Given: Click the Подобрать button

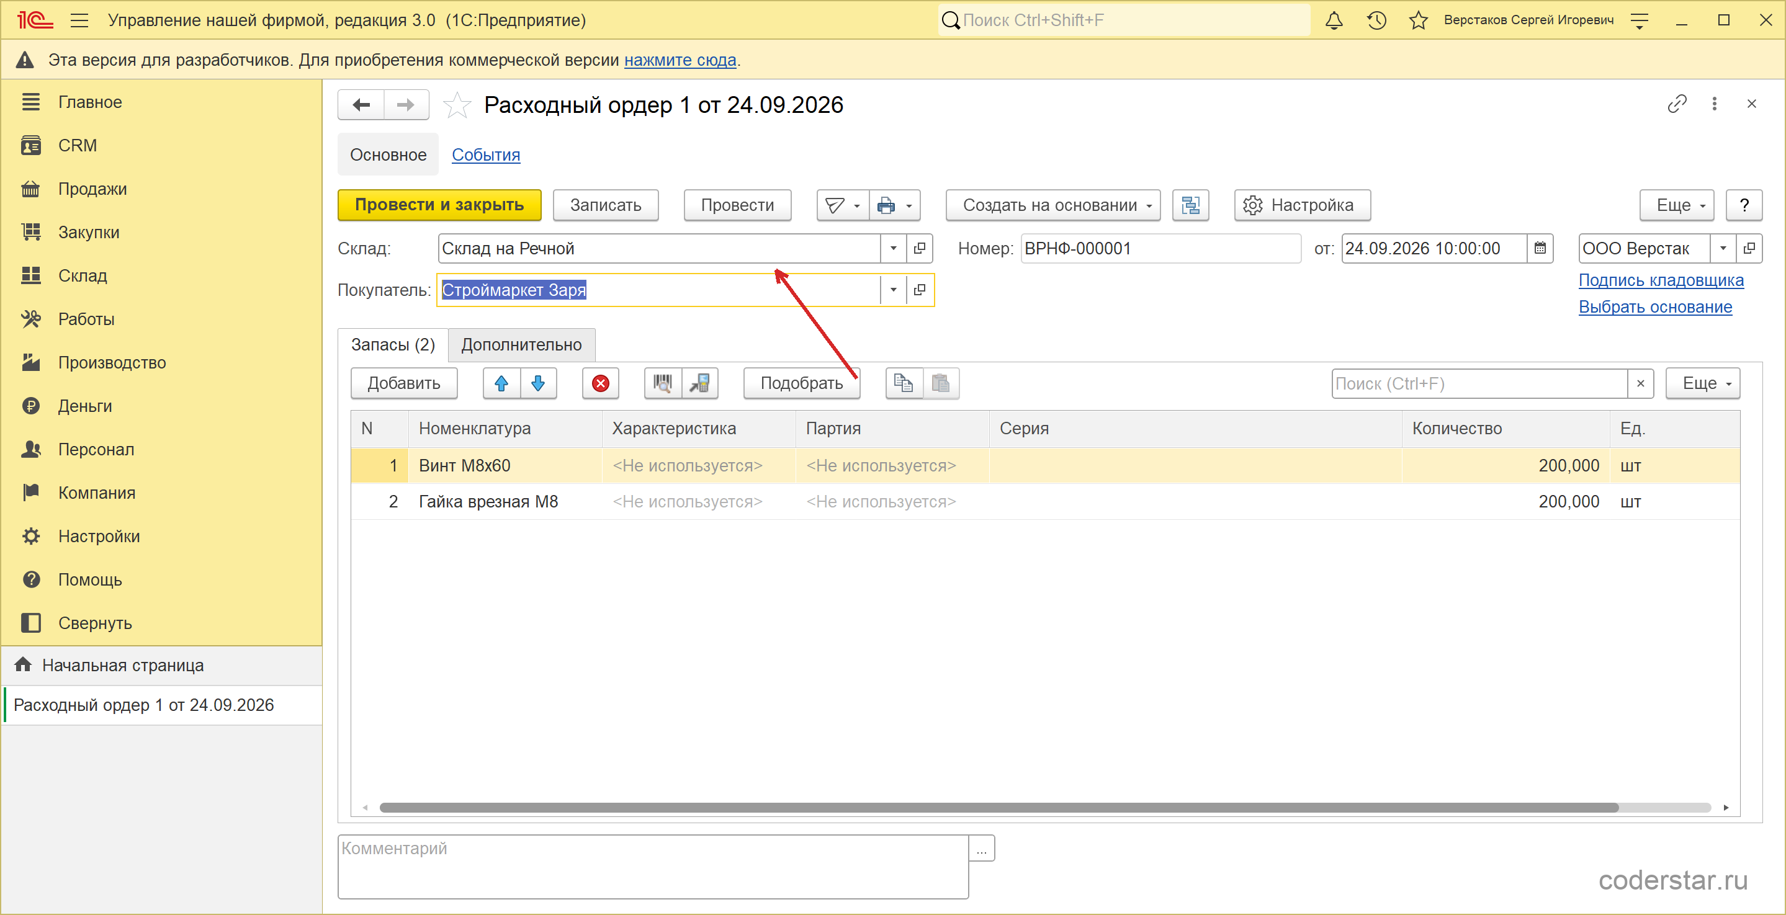Looking at the screenshot, I should pos(802,383).
